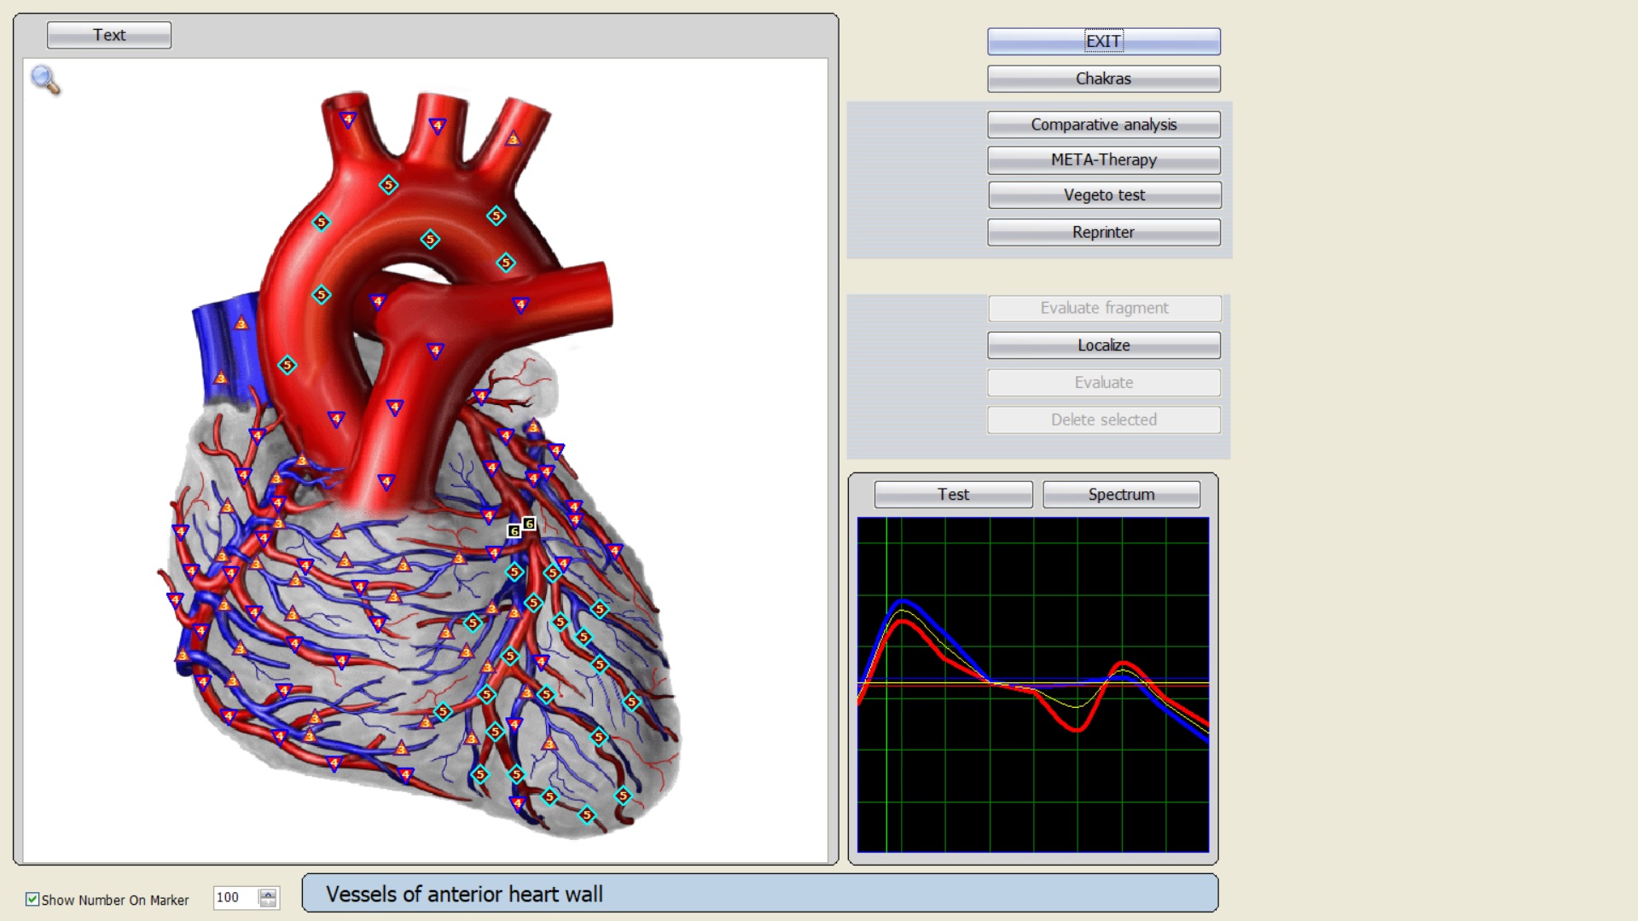
Task: Select lower marker 3 on blue vena cava
Action: click(x=221, y=378)
